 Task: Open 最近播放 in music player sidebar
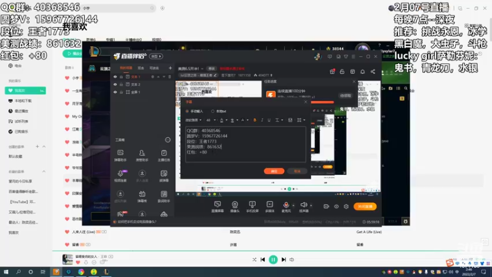(18, 111)
